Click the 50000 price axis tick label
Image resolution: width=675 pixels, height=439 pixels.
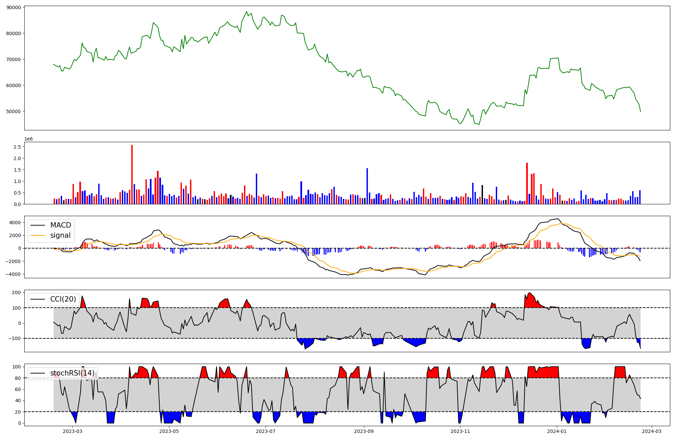point(13,111)
